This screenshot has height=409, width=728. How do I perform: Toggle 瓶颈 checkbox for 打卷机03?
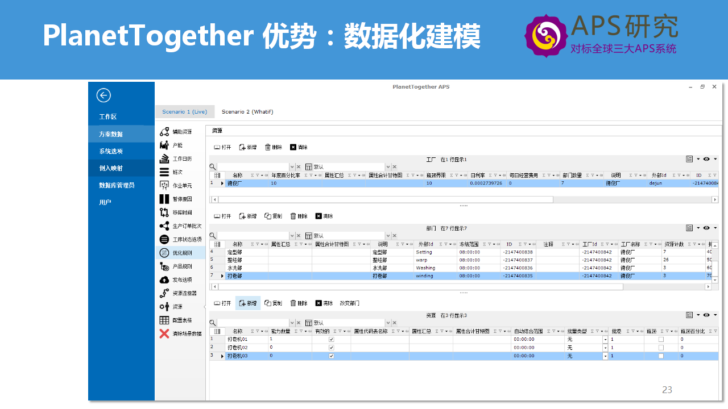[661, 356]
